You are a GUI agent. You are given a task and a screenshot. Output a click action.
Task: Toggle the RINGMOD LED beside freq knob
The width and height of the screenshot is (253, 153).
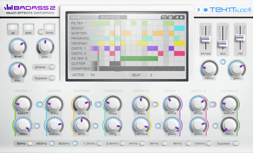coord(99,104)
